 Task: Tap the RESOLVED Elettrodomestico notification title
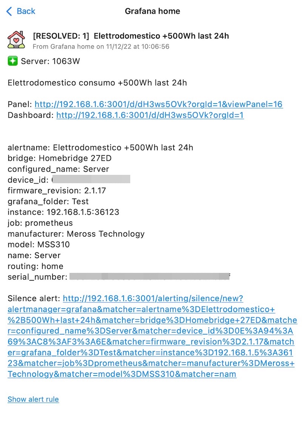(x=131, y=36)
